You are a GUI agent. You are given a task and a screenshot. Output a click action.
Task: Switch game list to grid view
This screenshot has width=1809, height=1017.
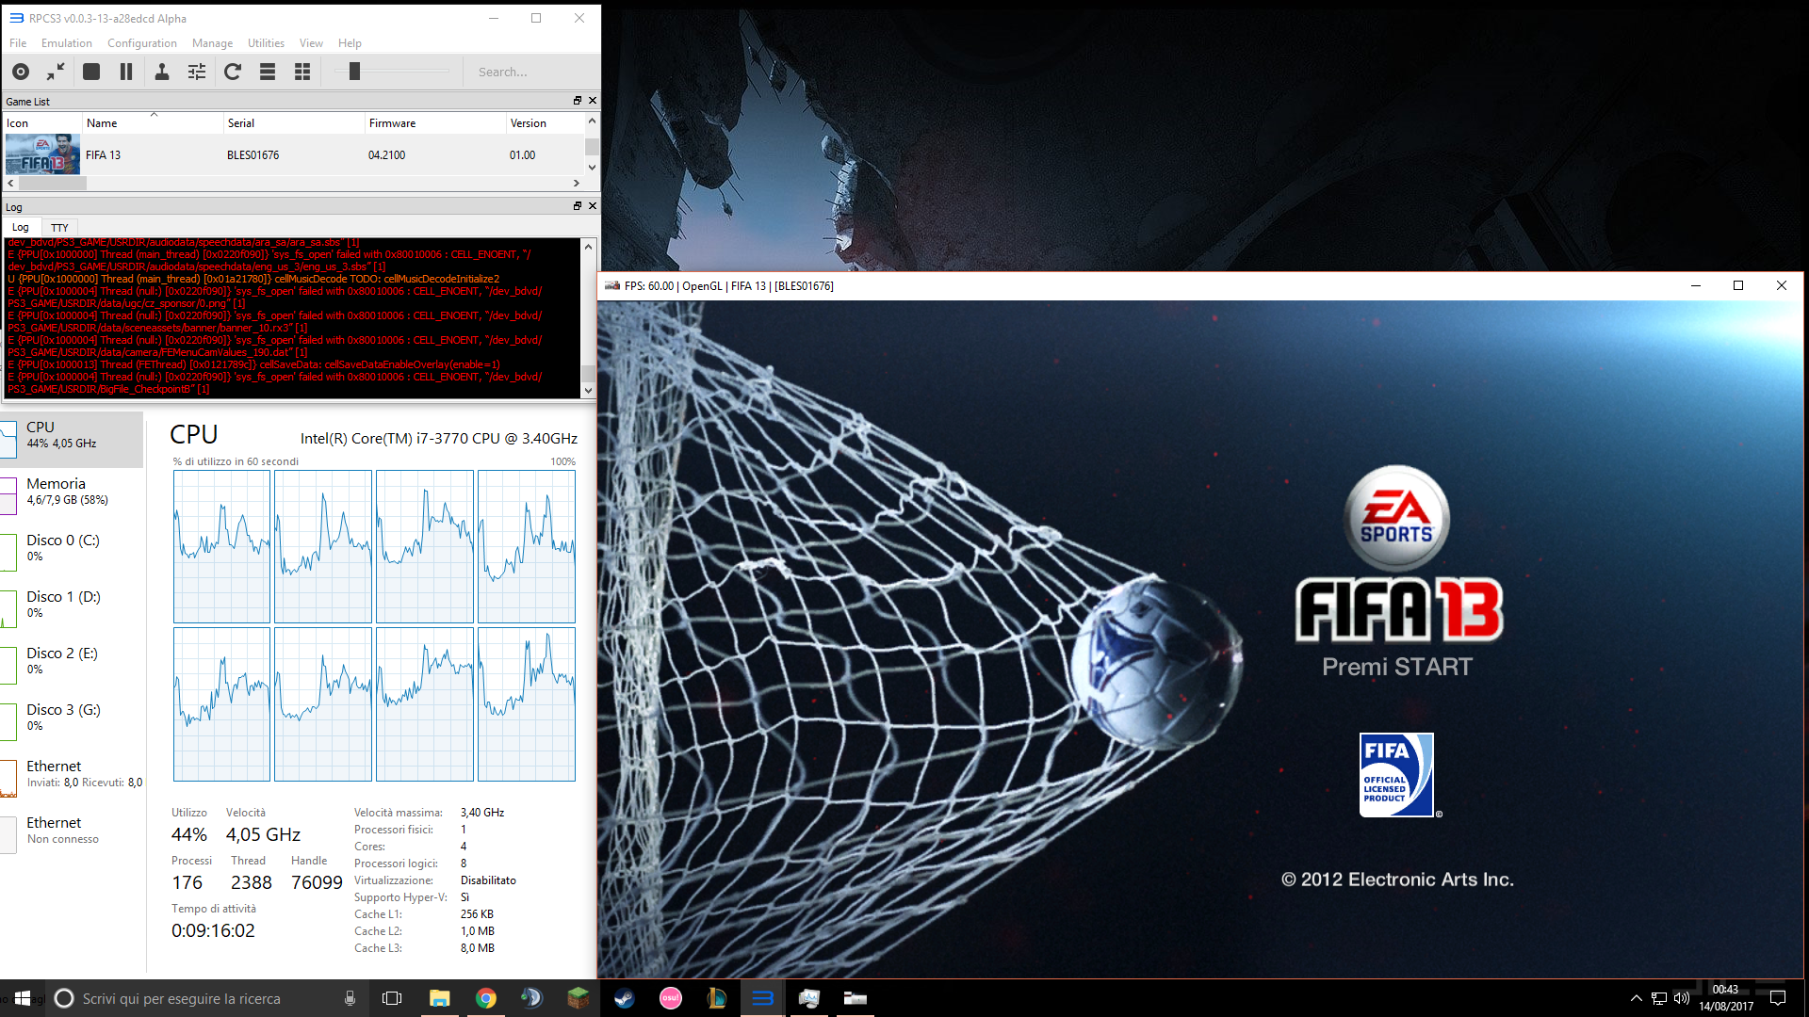[302, 72]
